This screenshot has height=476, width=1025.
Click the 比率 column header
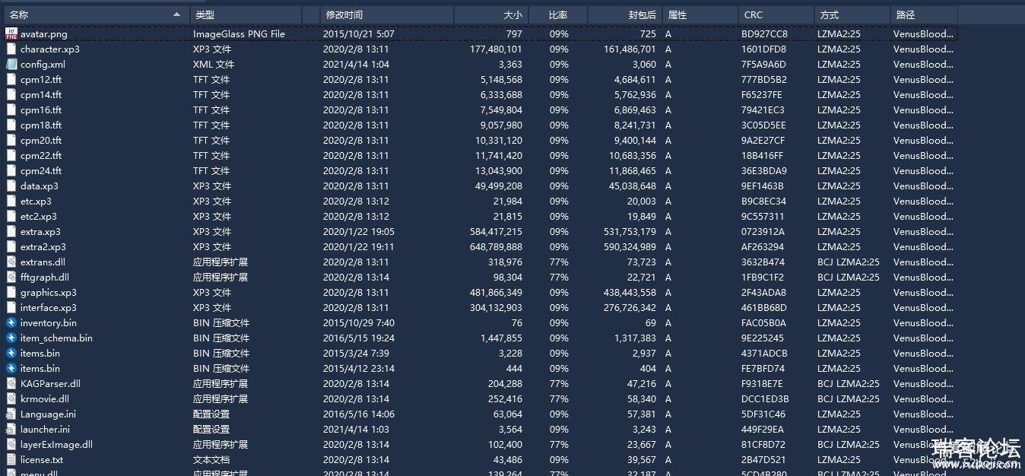[x=558, y=14]
